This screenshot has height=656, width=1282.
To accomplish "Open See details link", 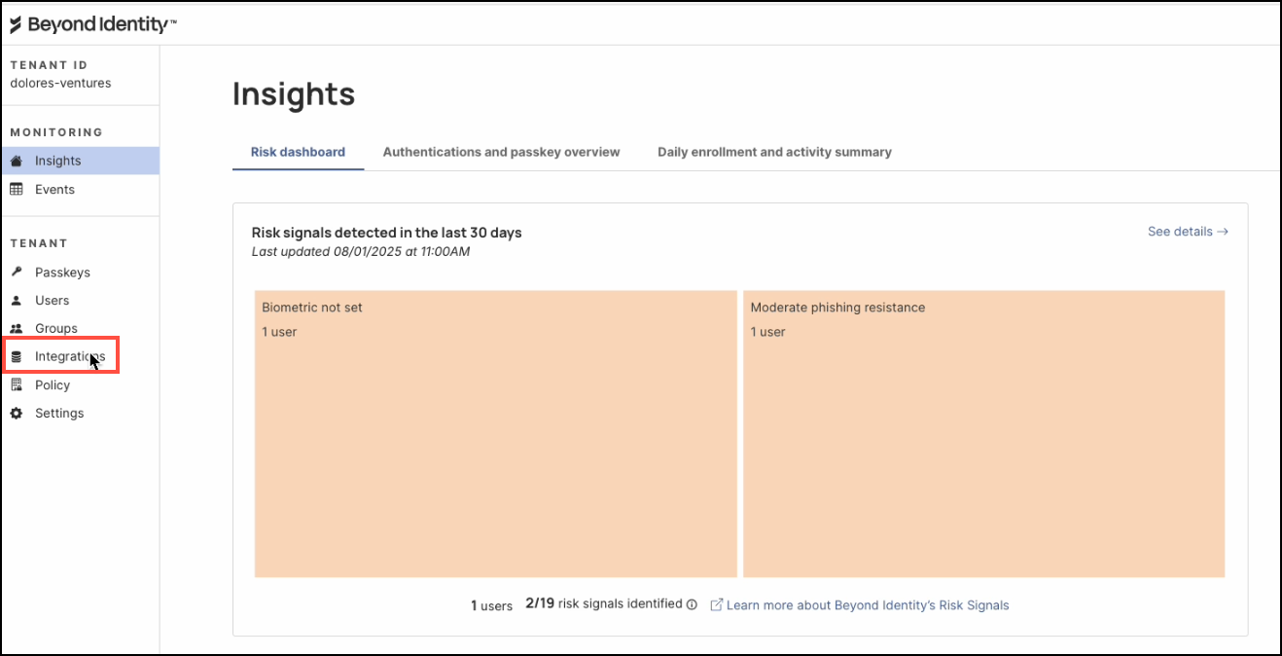I will 1187,232.
